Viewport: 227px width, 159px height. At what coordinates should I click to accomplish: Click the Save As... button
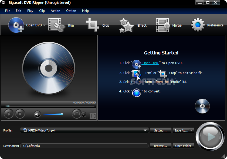[181, 130]
